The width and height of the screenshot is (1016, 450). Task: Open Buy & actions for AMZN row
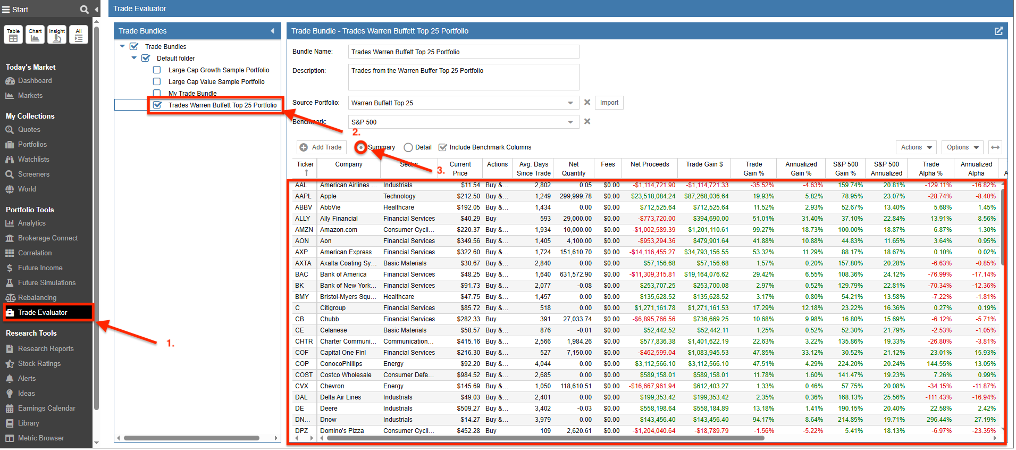pos(497,230)
